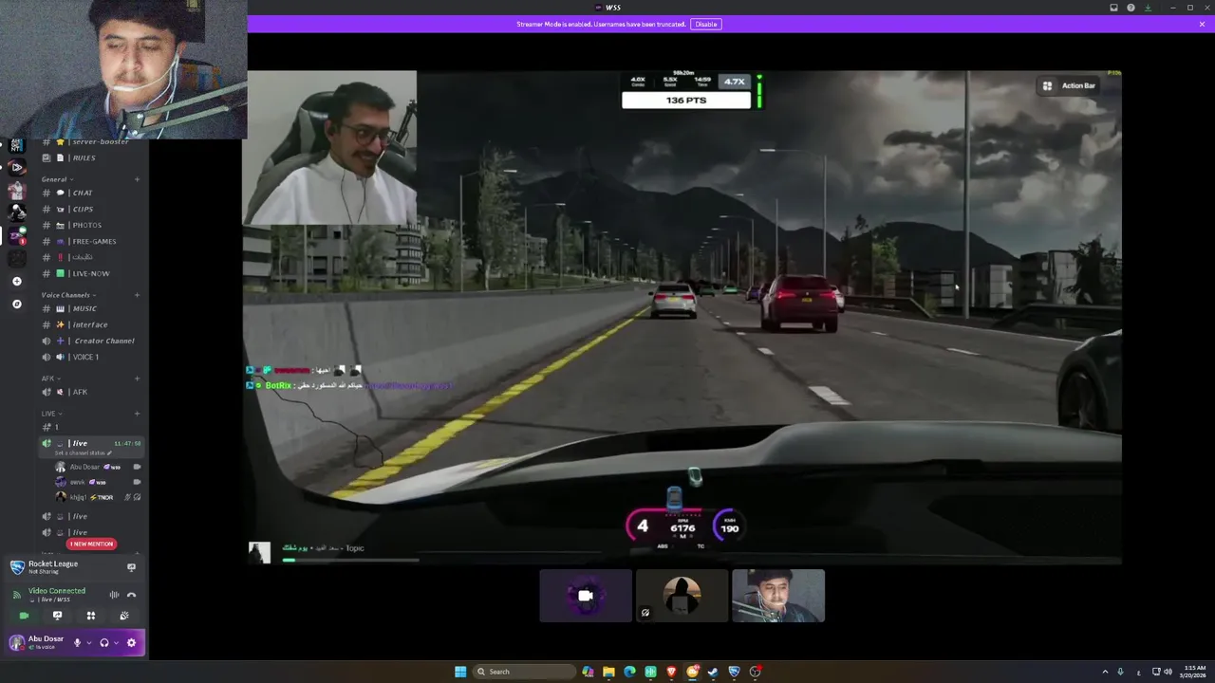Open the CHAT text channel

click(x=91, y=193)
